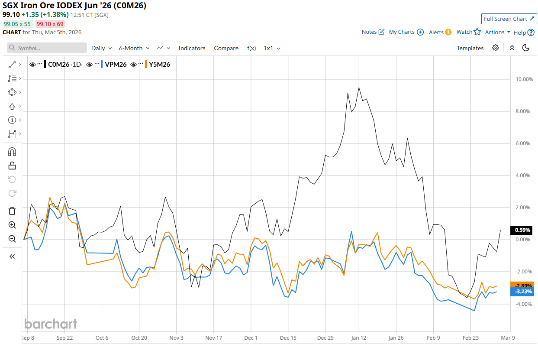This screenshot has height=344, width=538.
Task: Toggle visibility of C0M26 series
Action: (x=32, y=65)
